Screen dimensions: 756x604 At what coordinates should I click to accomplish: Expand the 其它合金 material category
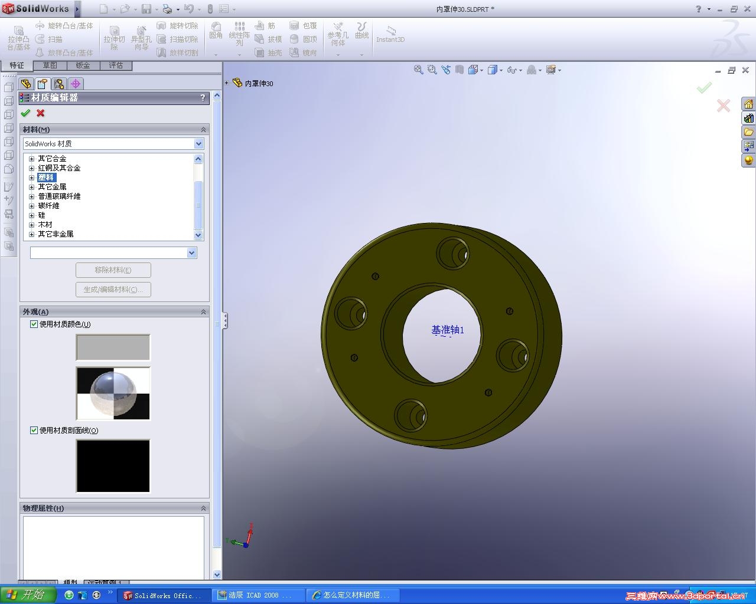pos(32,159)
